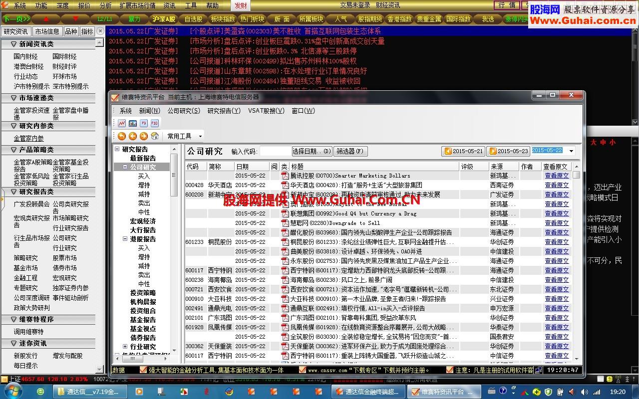Switch to the 沪深A股 tab
The image size is (639, 399).
pos(164,19)
